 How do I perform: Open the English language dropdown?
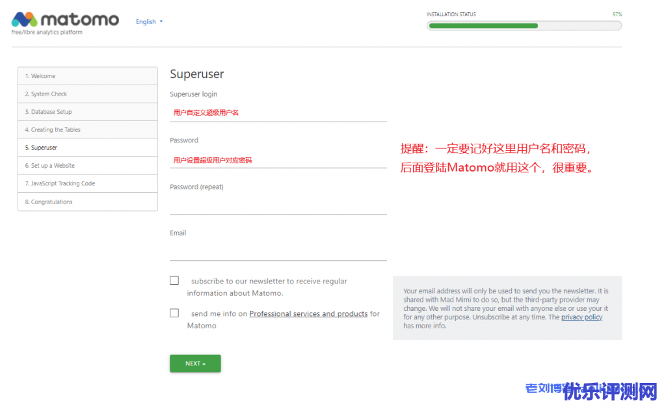149,21
